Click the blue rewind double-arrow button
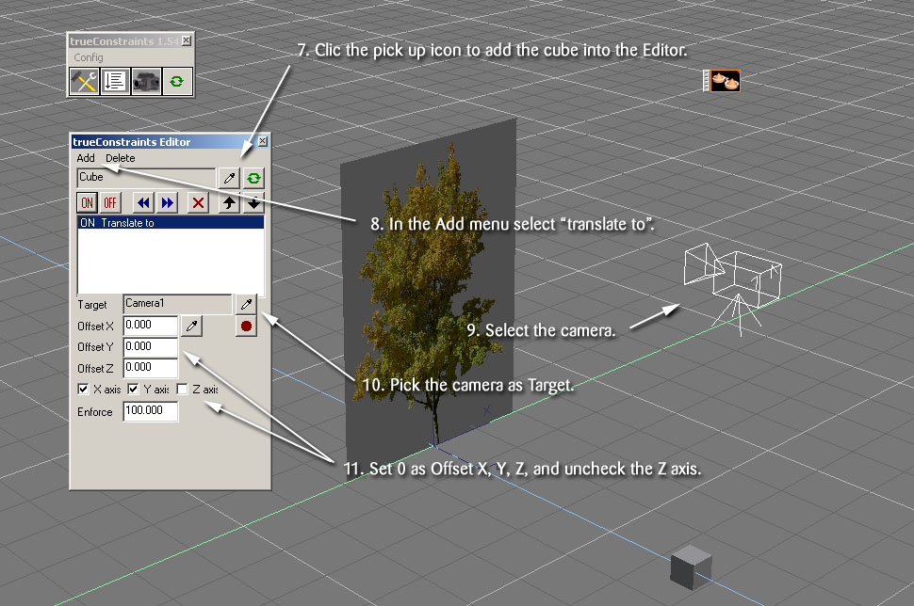This screenshot has width=914, height=606. 143,202
